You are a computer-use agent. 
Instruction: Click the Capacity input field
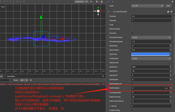[151, 21]
